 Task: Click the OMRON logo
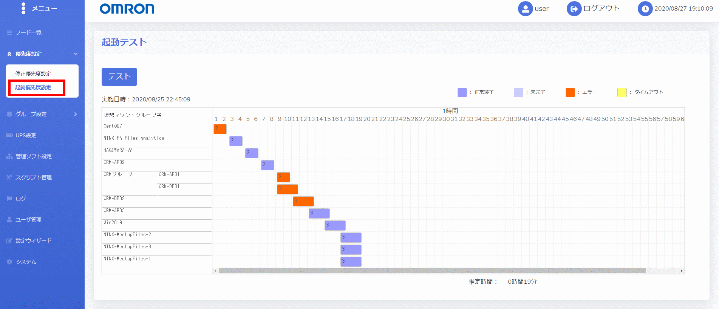[127, 9]
